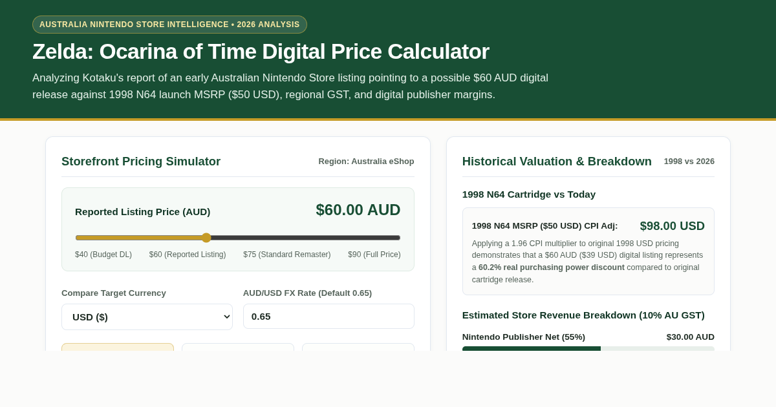Click the $98.00 USD CPI adjusted value
The image size is (776, 407).
click(673, 226)
